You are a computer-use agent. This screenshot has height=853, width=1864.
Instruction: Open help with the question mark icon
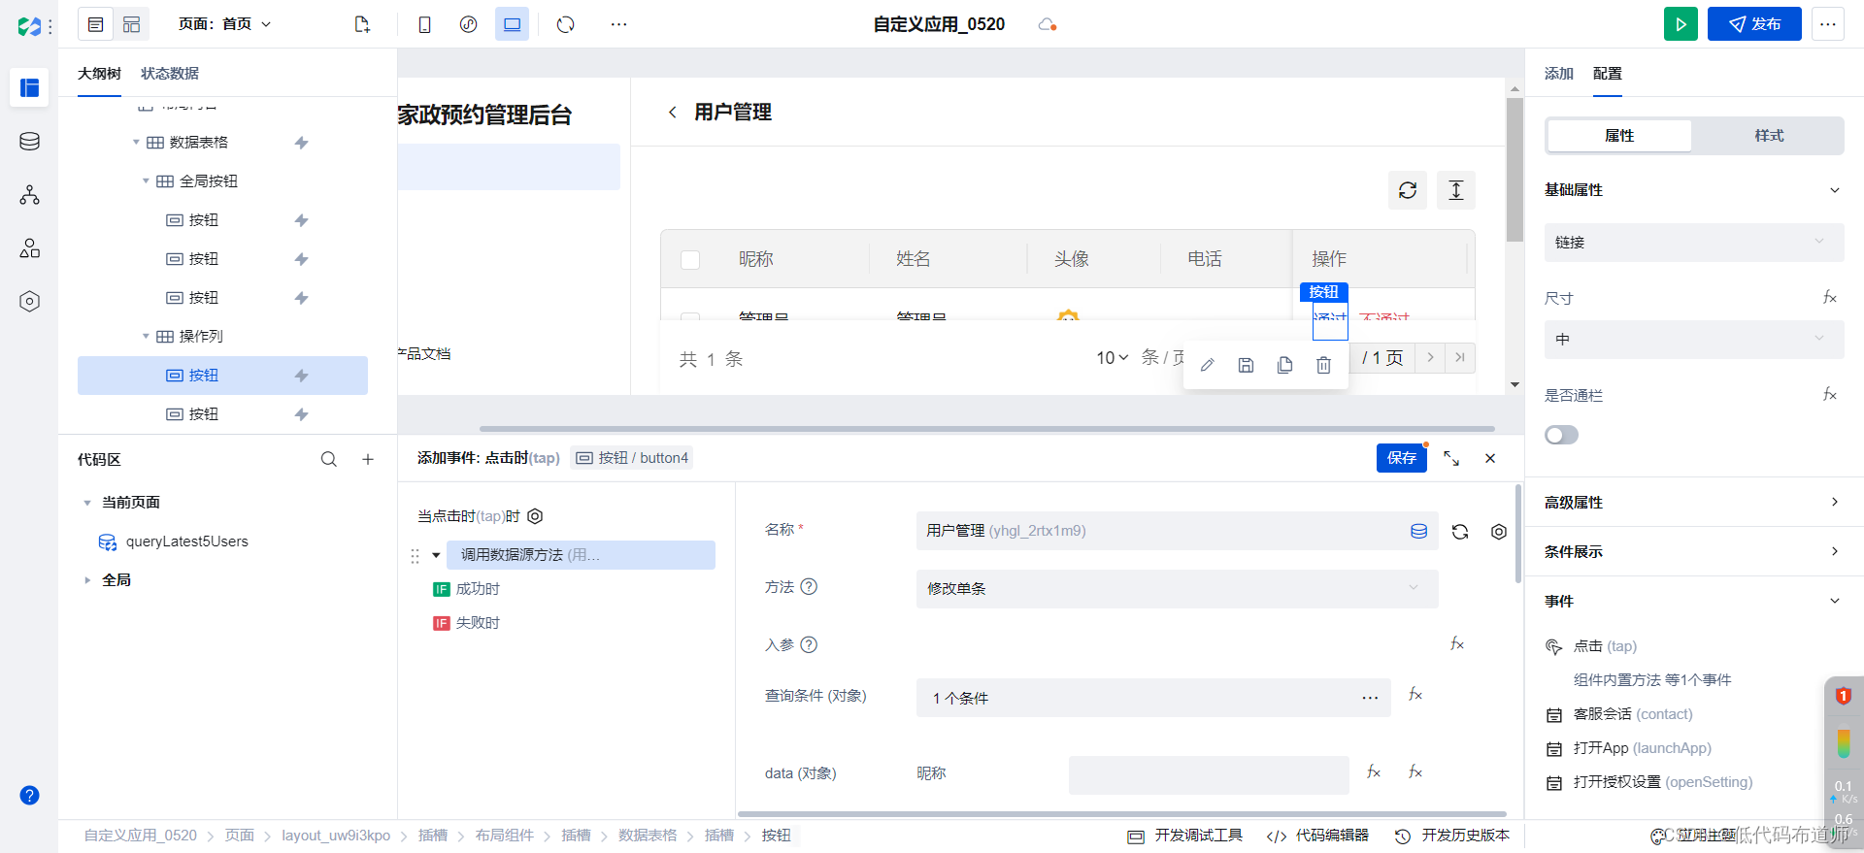pyautogui.click(x=29, y=795)
